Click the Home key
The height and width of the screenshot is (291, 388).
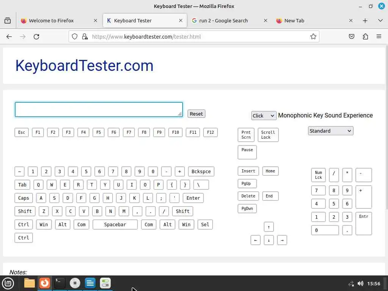[270, 171]
